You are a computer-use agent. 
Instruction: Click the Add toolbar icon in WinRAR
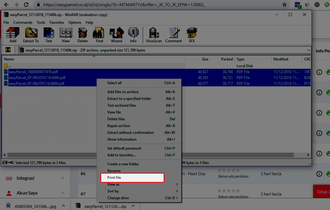pyautogui.click(x=13, y=35)
